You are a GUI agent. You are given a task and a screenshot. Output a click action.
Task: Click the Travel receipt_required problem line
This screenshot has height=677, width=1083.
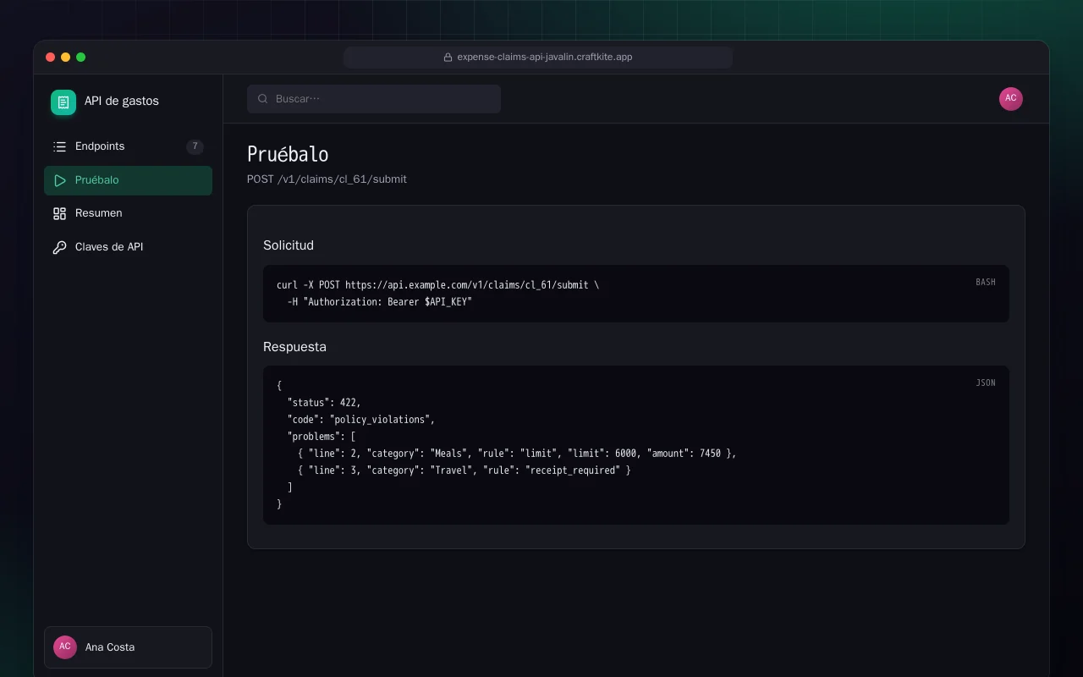click(465, 471)
